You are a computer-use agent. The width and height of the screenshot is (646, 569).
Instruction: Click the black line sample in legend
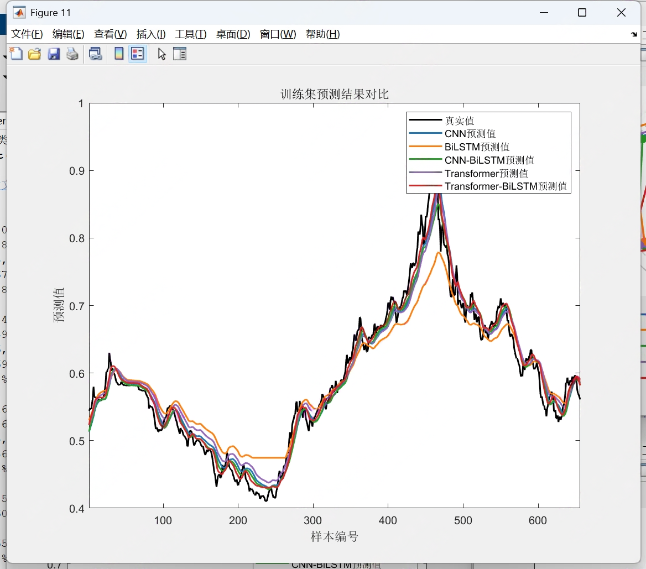click(425, 120)
